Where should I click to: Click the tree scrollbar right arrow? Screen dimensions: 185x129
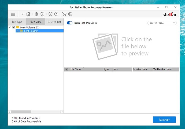point(62,112)
